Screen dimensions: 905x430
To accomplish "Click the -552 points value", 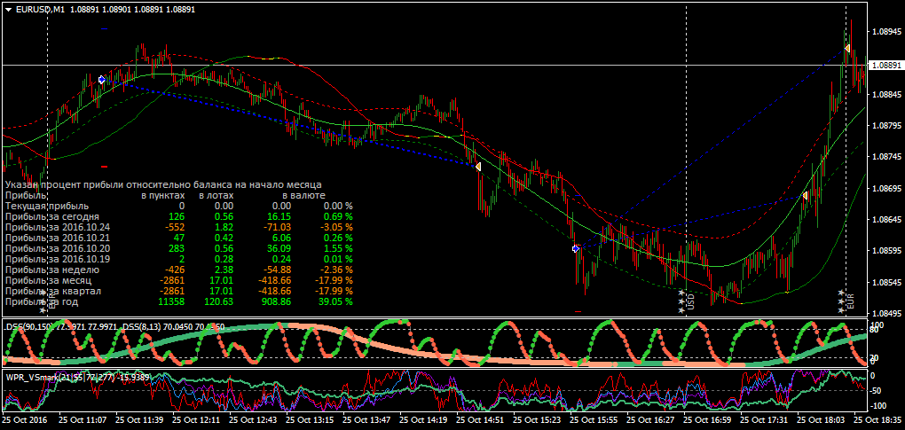I will [175, 227].
